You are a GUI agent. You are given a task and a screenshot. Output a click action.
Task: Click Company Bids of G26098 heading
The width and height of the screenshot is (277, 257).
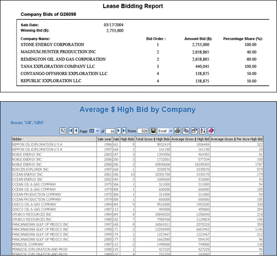click(48, 14)
